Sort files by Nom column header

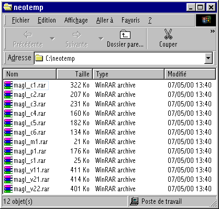(30, 74)
